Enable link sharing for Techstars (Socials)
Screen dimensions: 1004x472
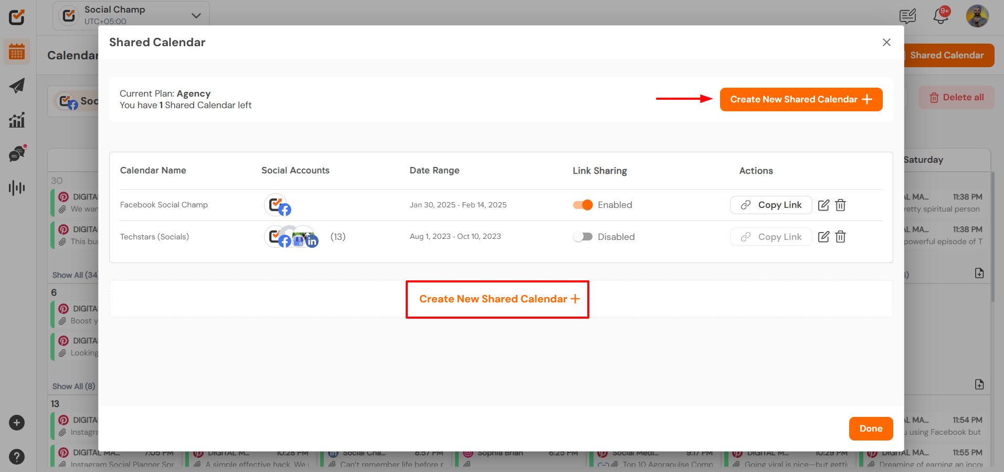583,237
